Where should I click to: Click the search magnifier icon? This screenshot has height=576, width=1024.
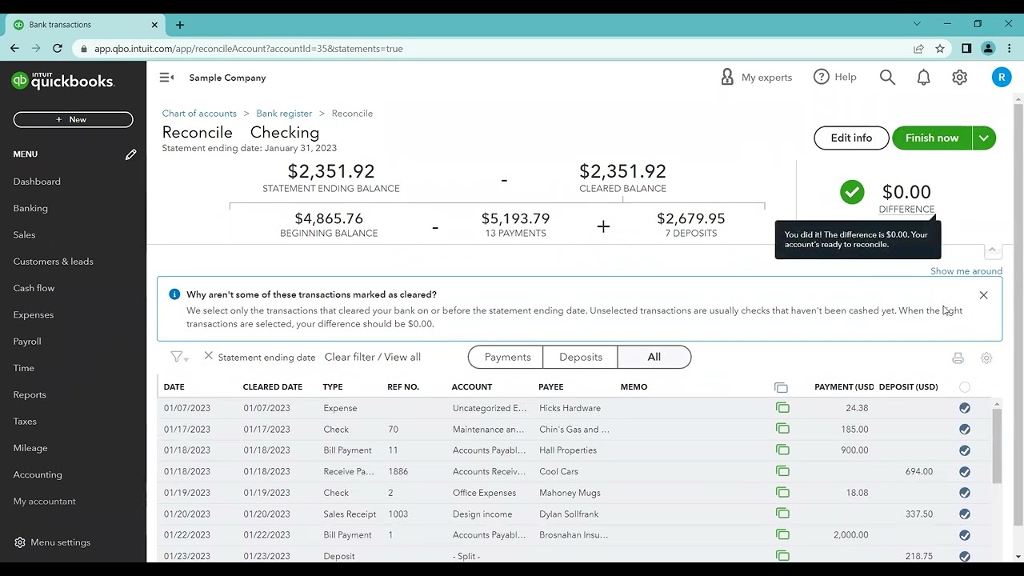887,77
